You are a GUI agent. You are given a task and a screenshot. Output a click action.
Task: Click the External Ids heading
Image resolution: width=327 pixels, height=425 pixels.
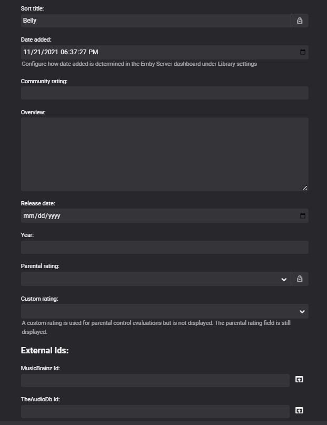[x=45, y=350]
